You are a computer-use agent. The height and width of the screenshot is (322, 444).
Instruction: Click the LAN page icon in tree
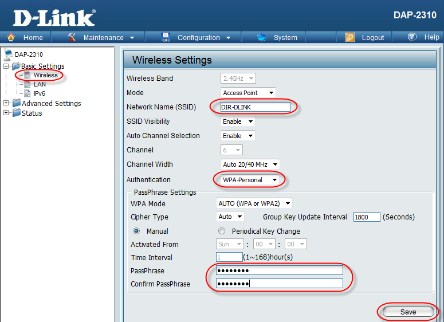tap(27, 84)
